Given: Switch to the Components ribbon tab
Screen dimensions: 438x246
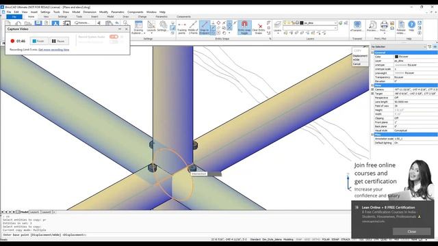Looking at the screenshot, I should (x=183, y=16).
